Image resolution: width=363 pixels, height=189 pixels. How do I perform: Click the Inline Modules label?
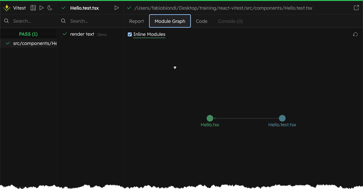coord(149,34)
